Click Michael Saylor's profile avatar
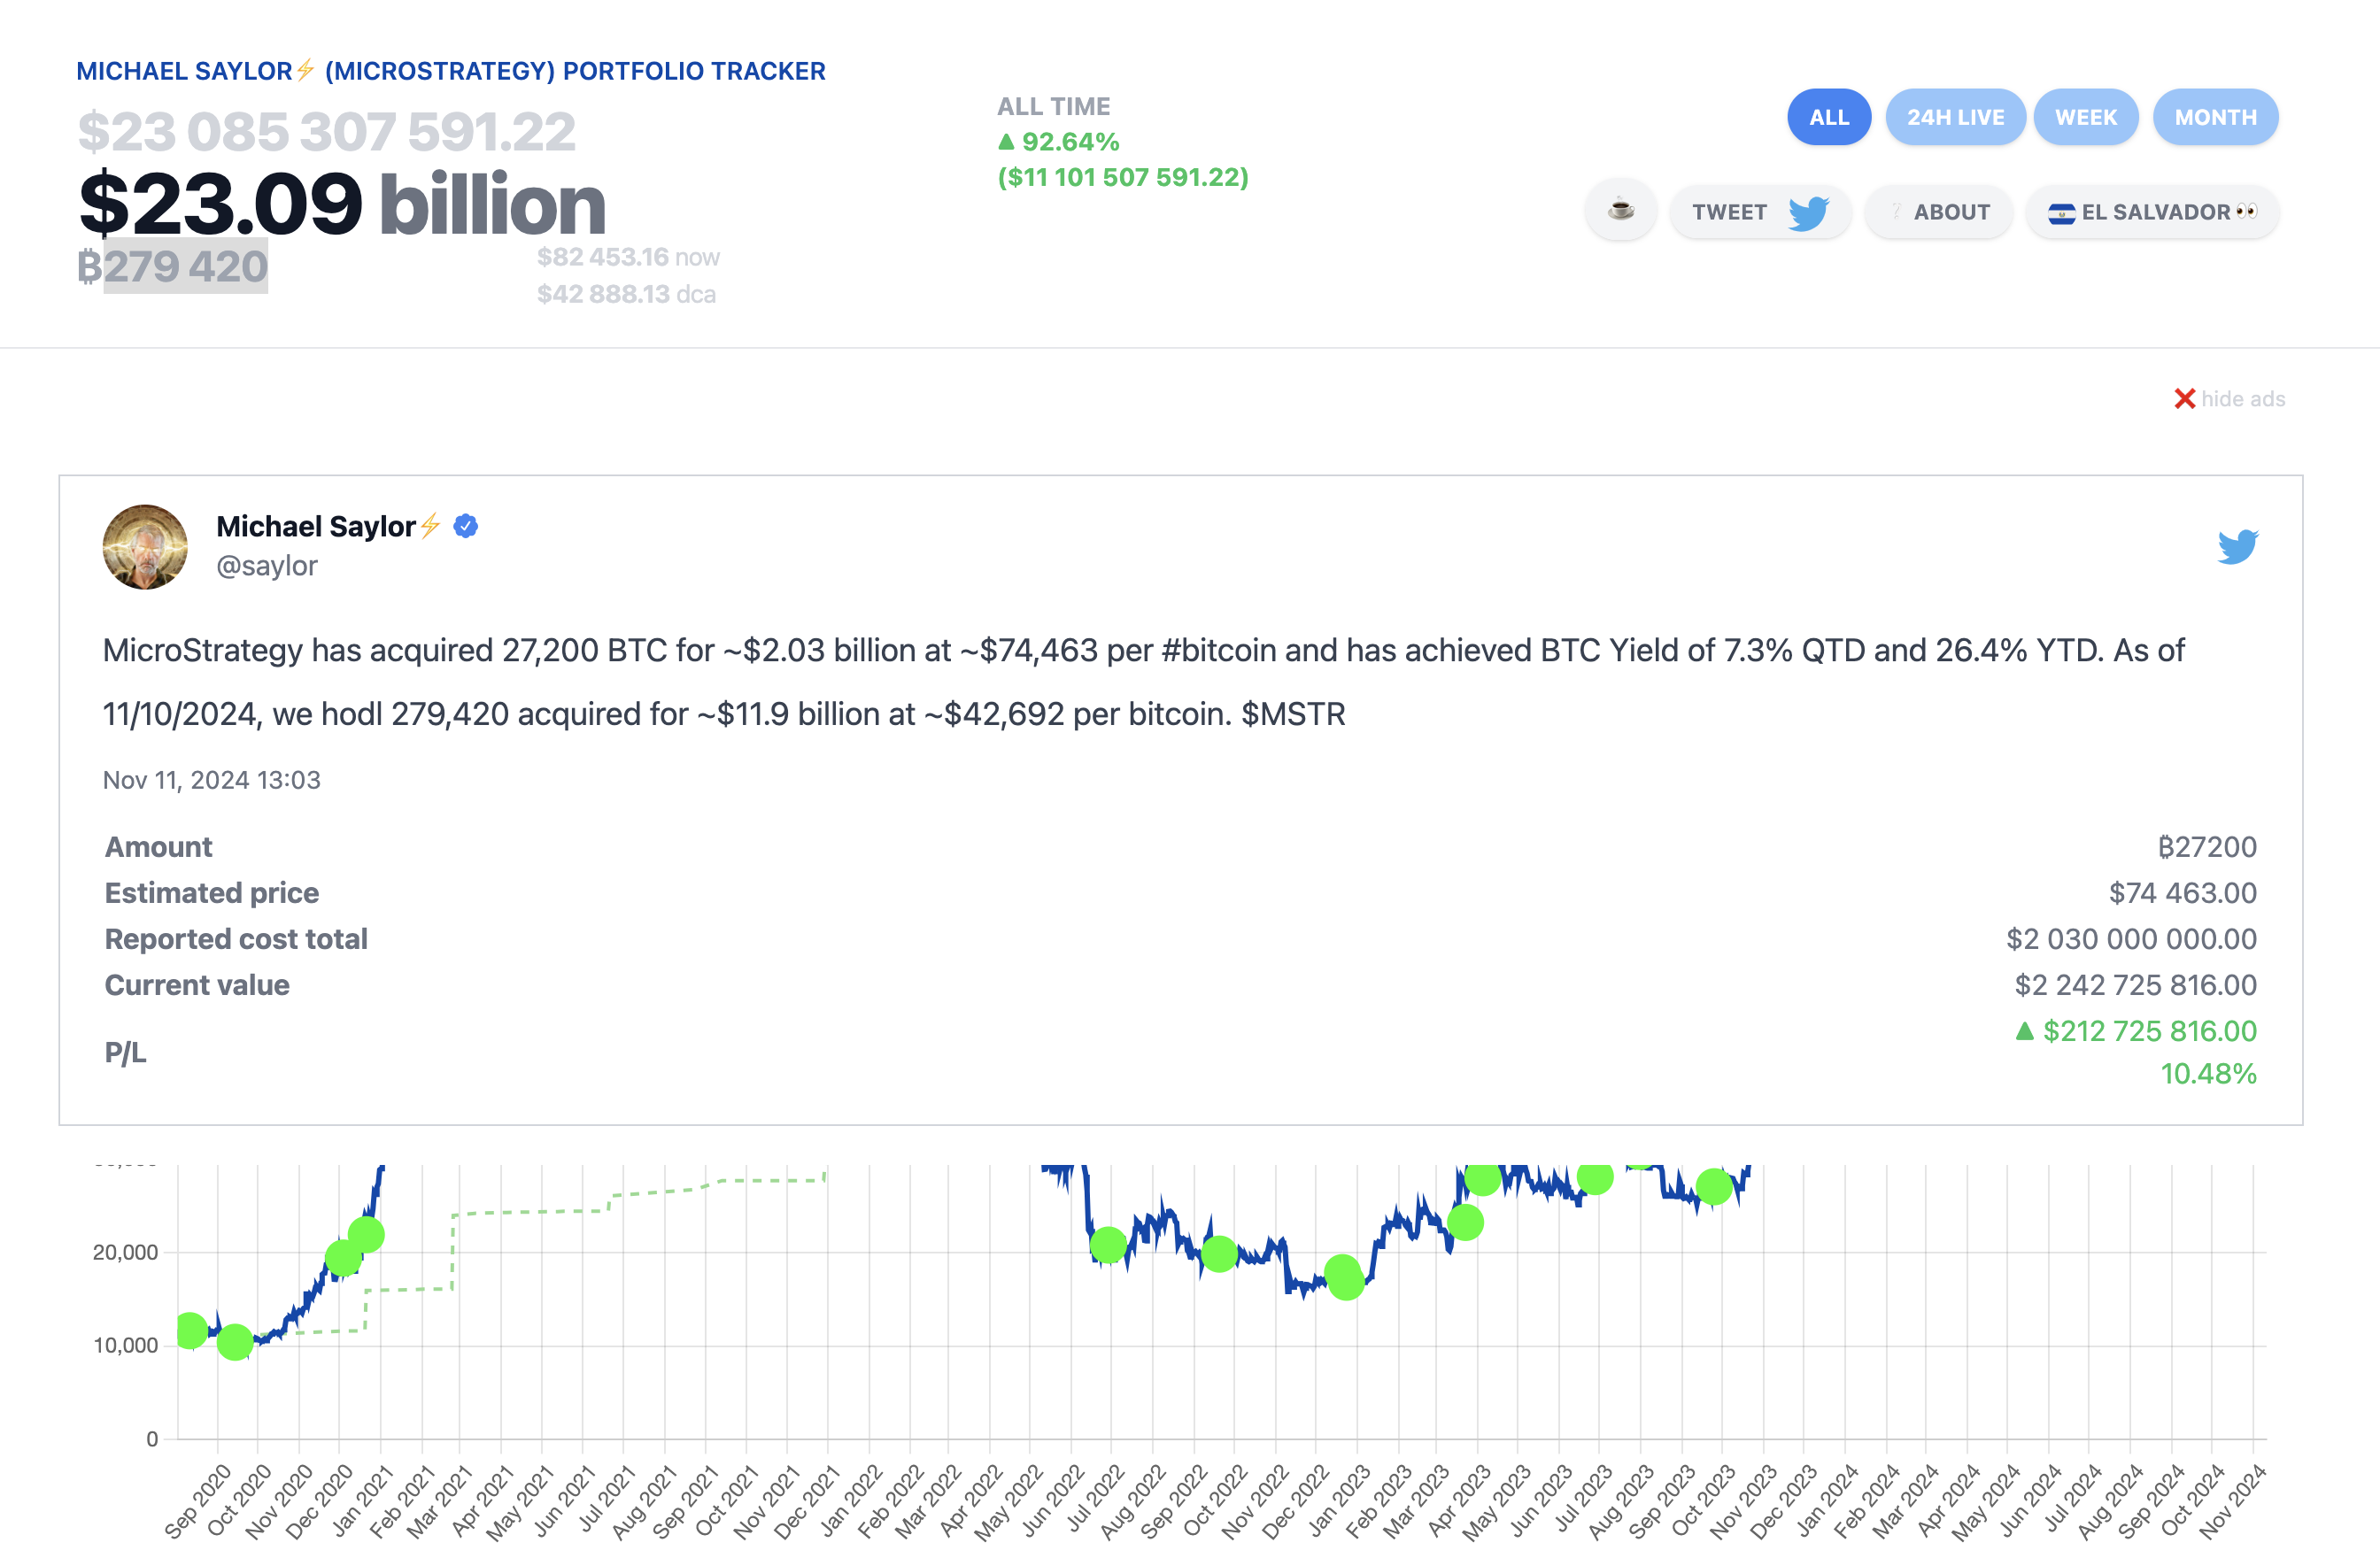The image size is (2380, 1558). point(145,547)
